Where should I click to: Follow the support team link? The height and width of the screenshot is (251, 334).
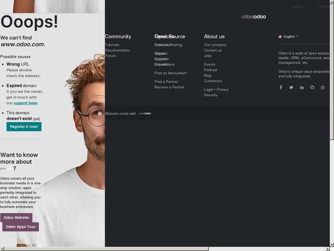pos(25,103)
